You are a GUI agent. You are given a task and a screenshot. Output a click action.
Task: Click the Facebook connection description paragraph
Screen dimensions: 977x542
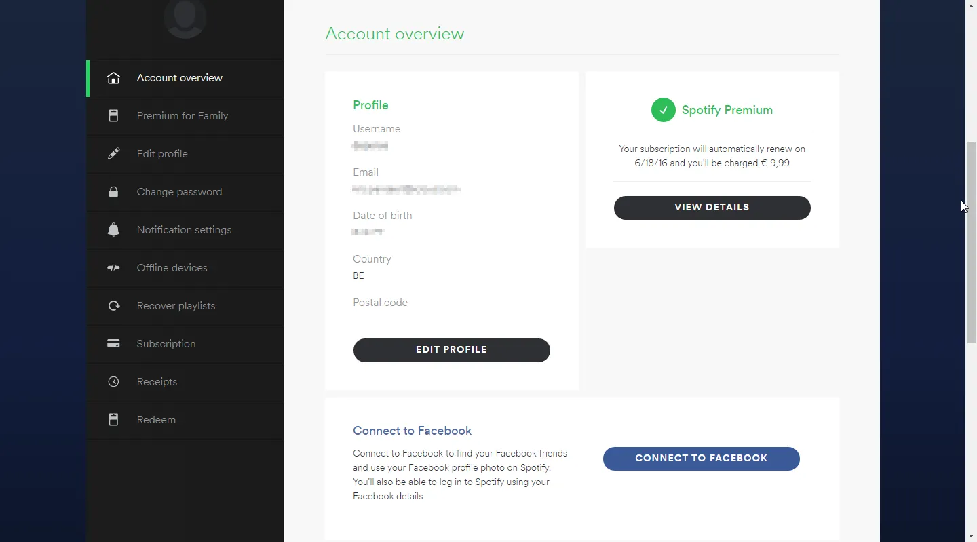[x=460, y=475]
